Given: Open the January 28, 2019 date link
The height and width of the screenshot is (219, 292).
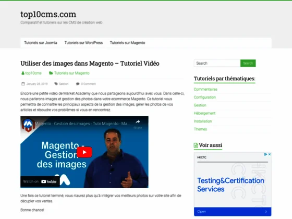Looking at the screenshot, I should point(37,84).
